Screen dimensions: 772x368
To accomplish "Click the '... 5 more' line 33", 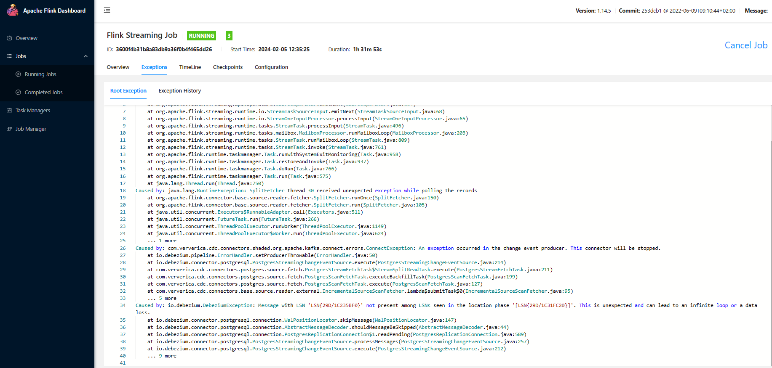I will pos(162,298).
